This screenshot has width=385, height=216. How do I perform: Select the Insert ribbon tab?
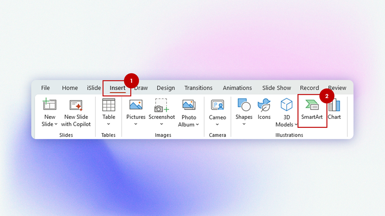point(118,88)
